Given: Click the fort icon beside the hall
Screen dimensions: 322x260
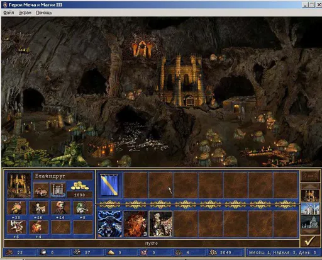Looking at the screenshot, I should tap(58, 190).
